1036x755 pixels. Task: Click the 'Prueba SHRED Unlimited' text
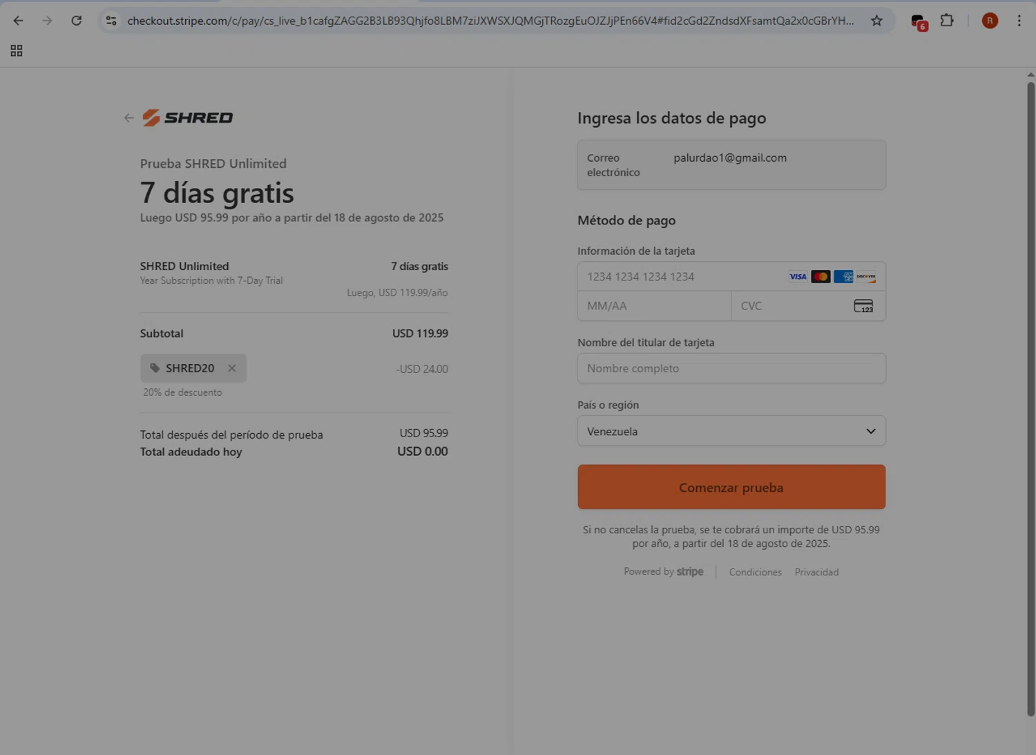coord(213,164)
